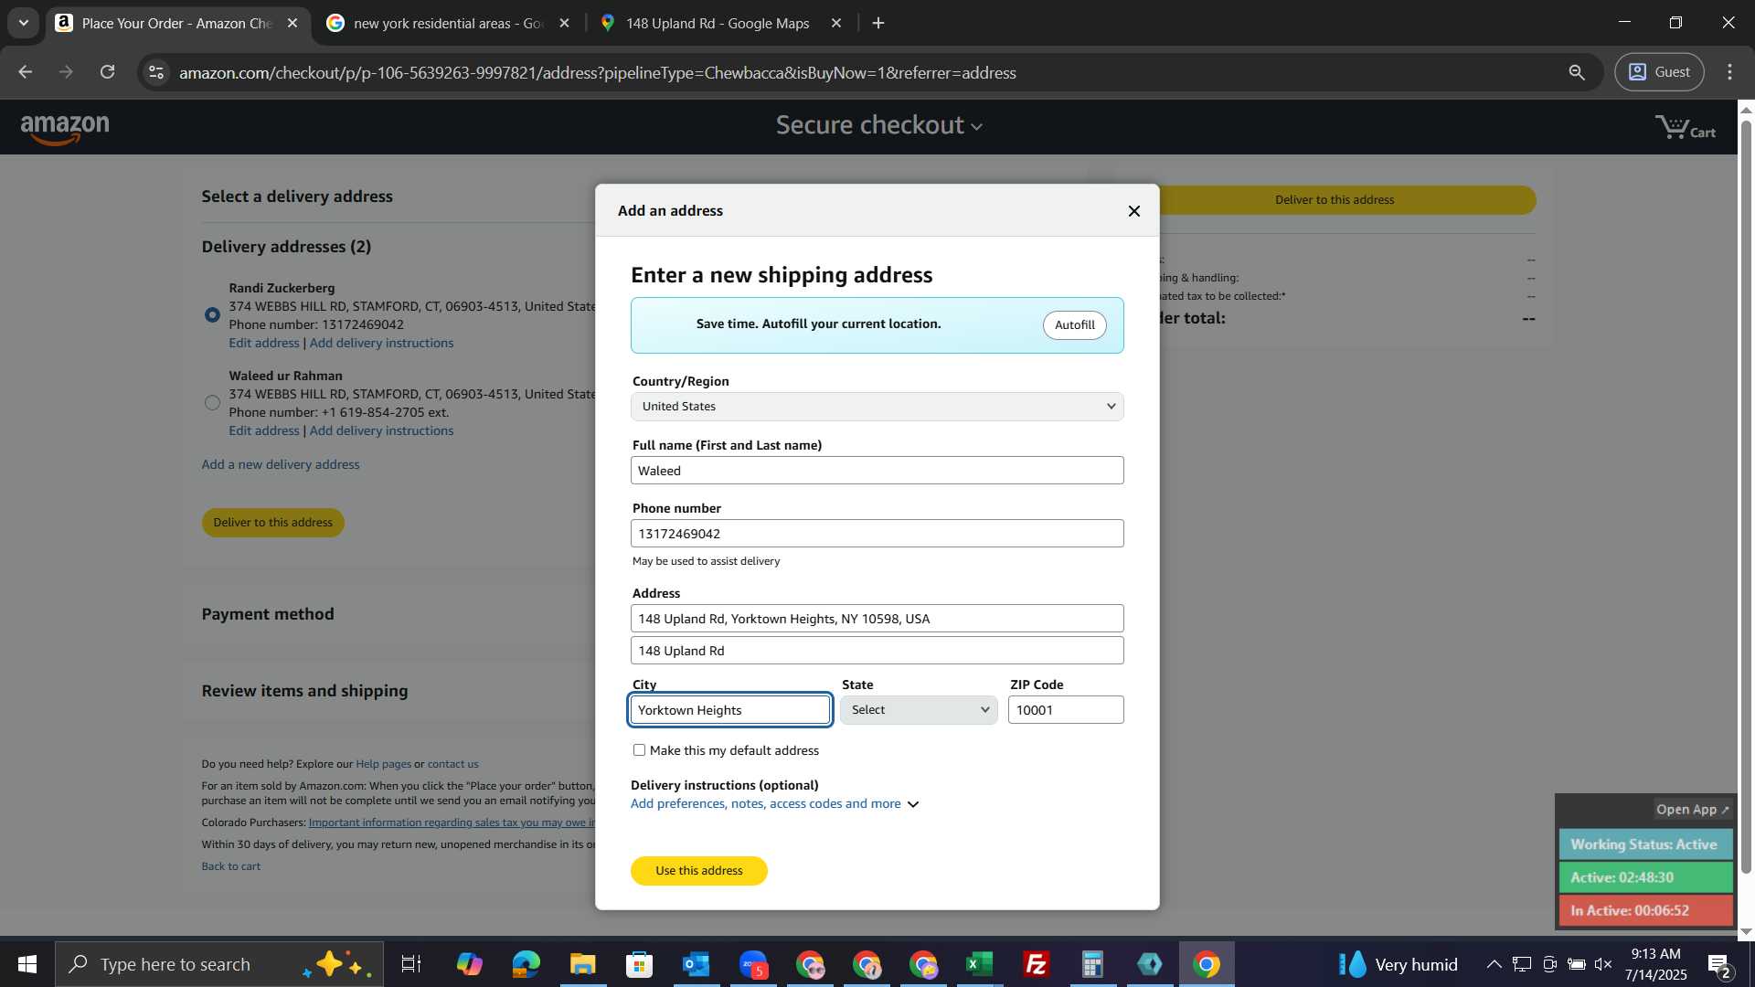Image resolution: width=1755 pixels, height=987 pixels.
Task: Launch Microsoft Edge from the taskbar
Action: pos(526,964)
